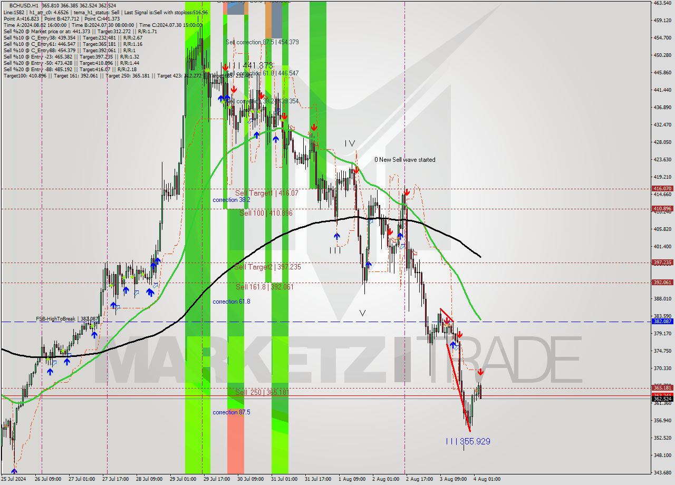
Task: Click the '25 Jul 2024' date on time axis
Action: coord(14,479)
